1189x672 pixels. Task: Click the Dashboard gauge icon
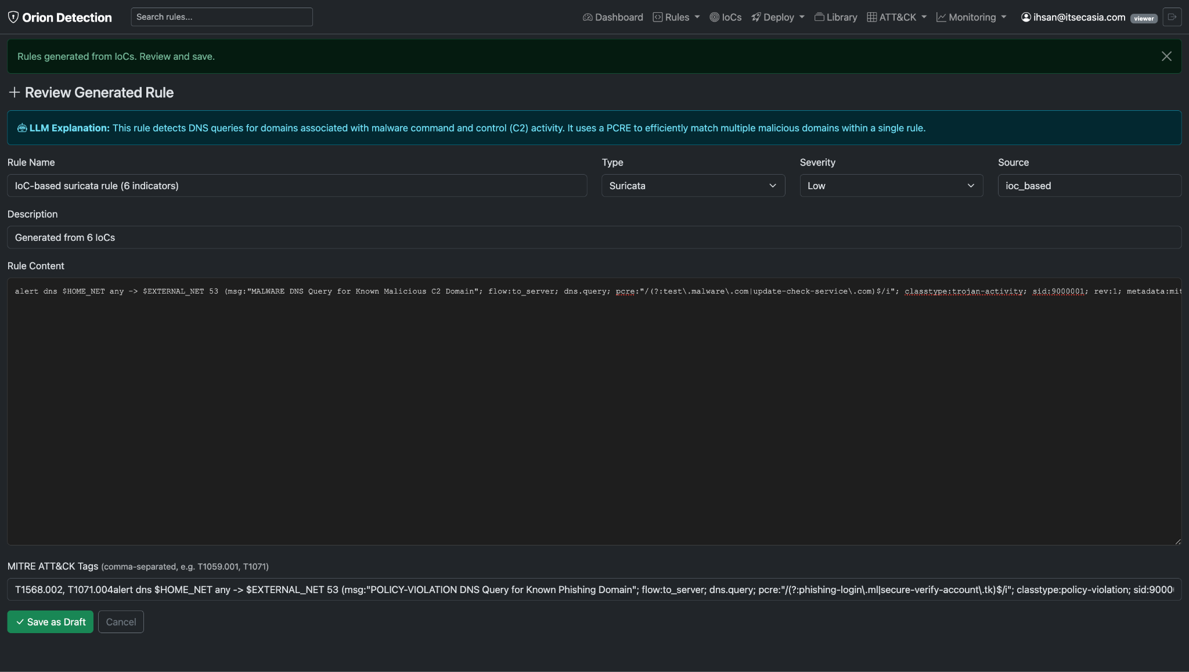588,17
